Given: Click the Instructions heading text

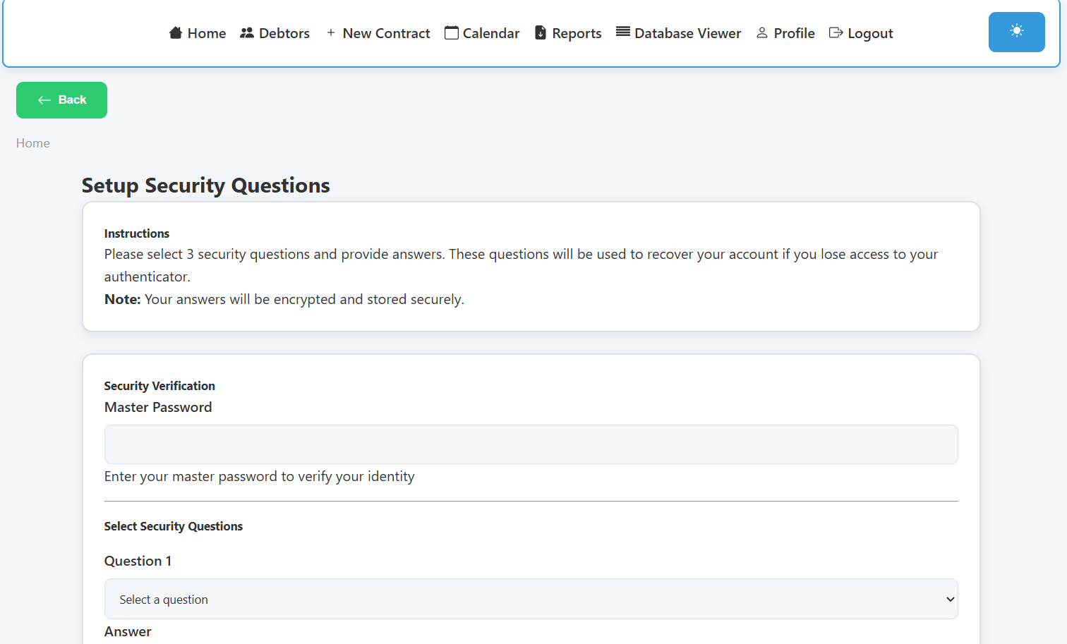Looking at the screenshot, I should click(x=137, y=233).
